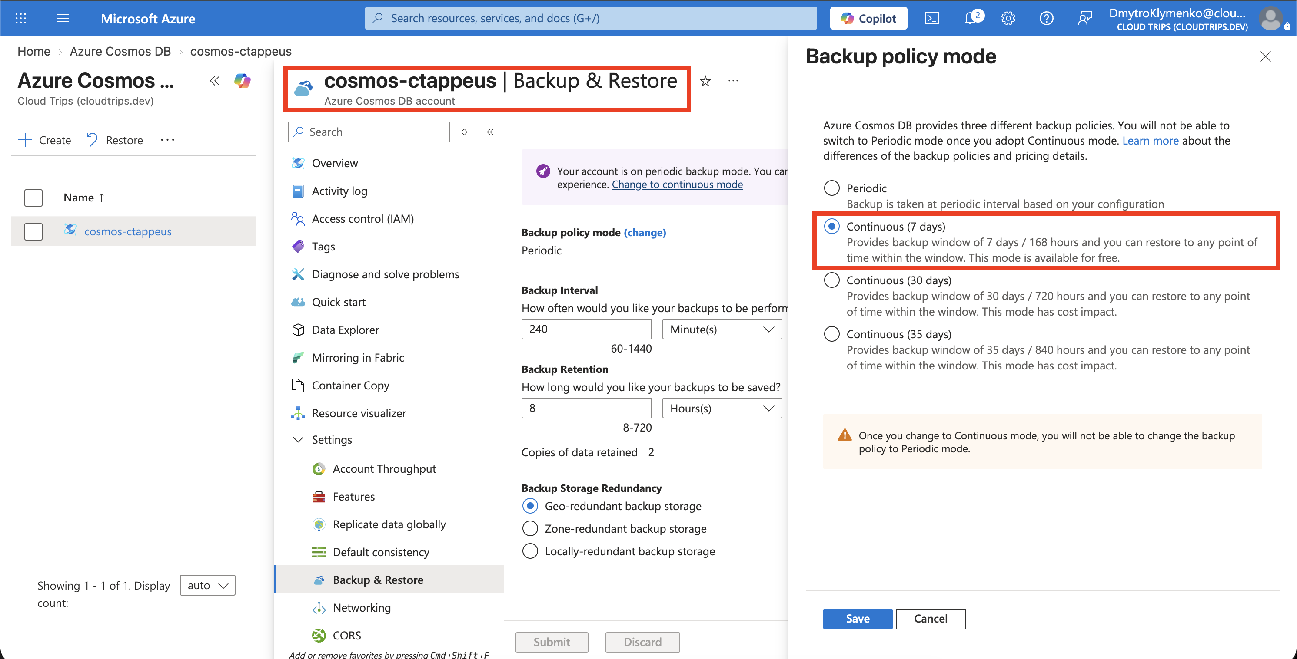Click the global search resources box
1297x659 pixels.
[591, 19]
